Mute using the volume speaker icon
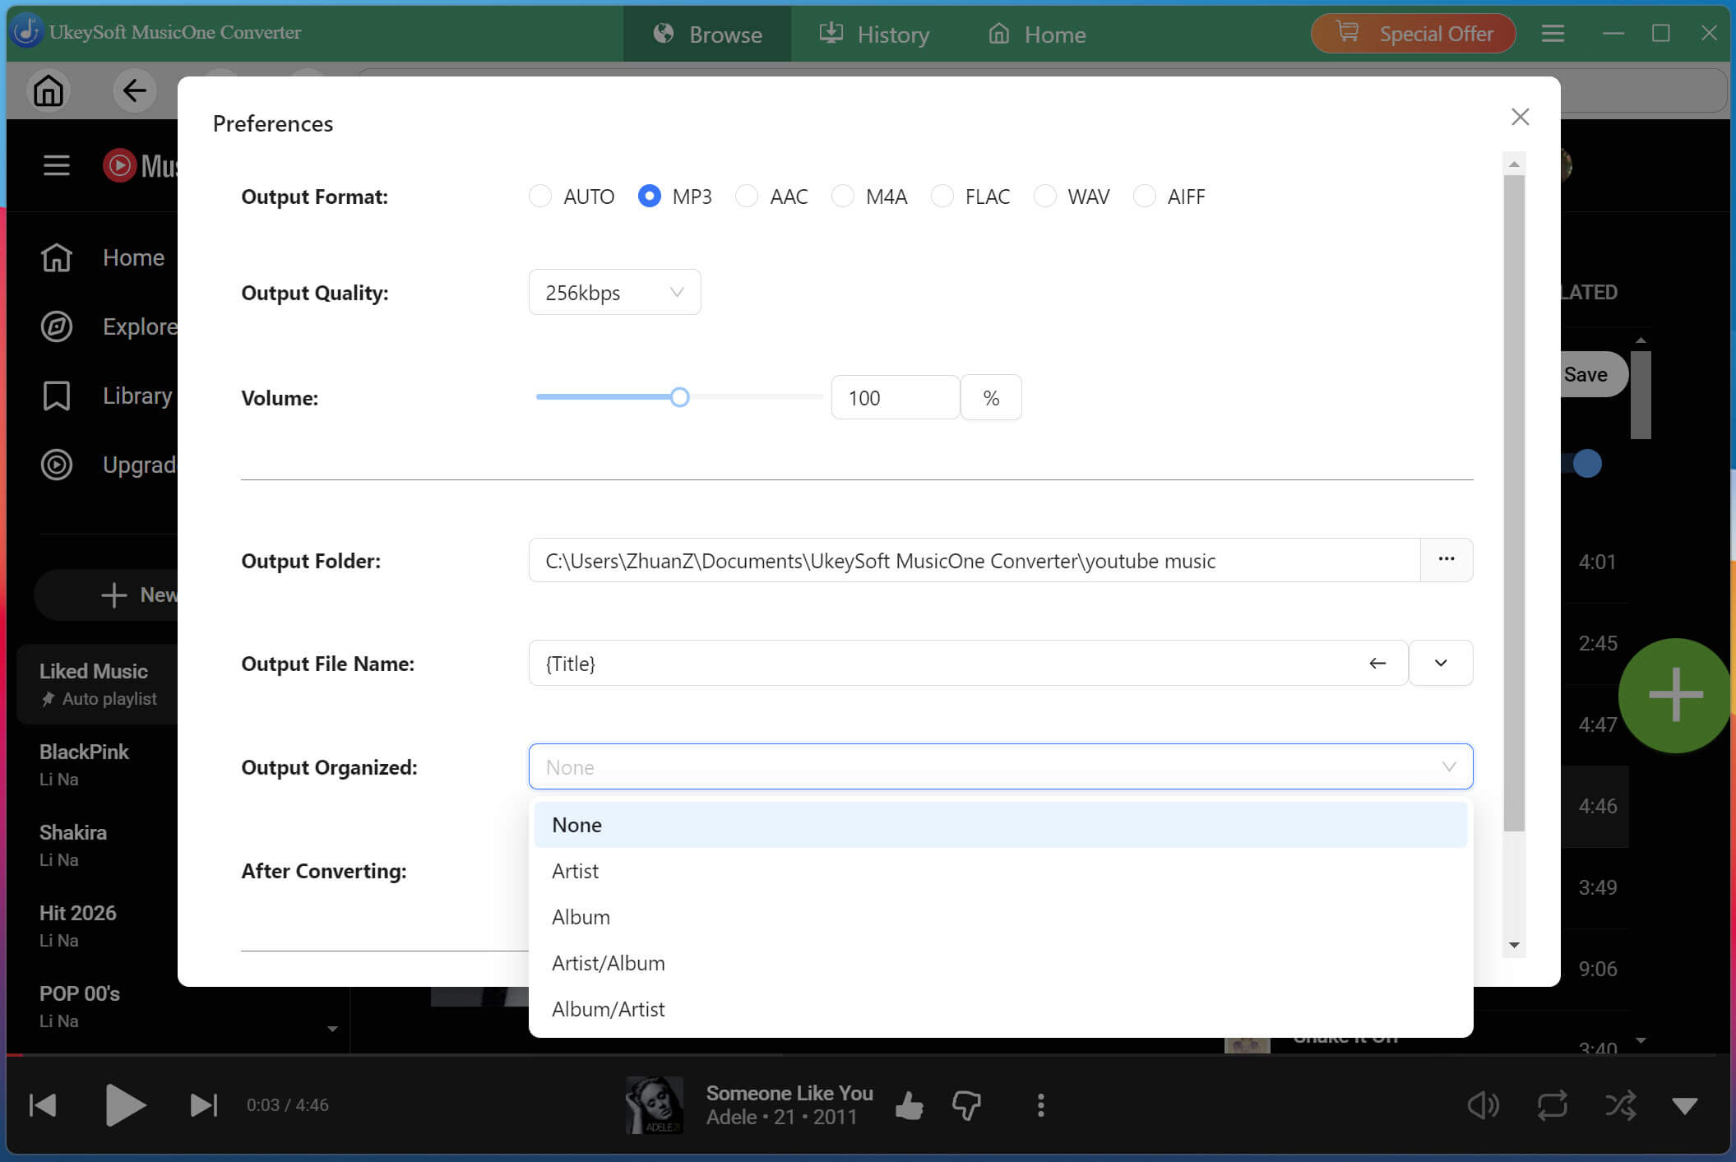 (1483, 1105)
